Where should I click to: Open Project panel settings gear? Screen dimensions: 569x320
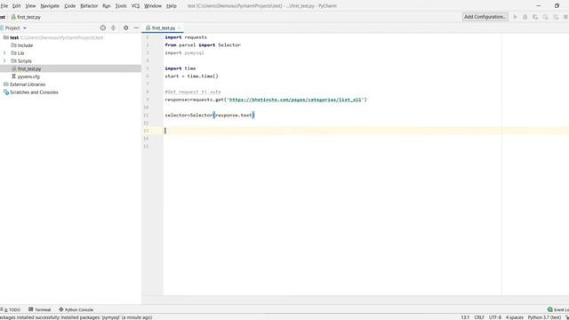[126, 28]
